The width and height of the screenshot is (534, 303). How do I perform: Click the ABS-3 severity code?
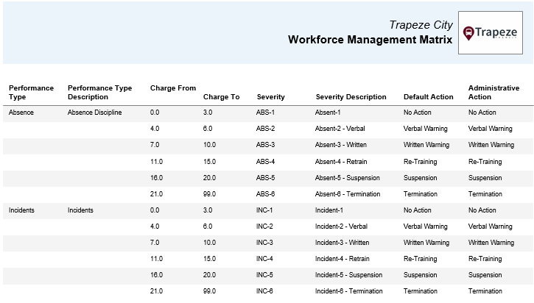click(265, 145)
